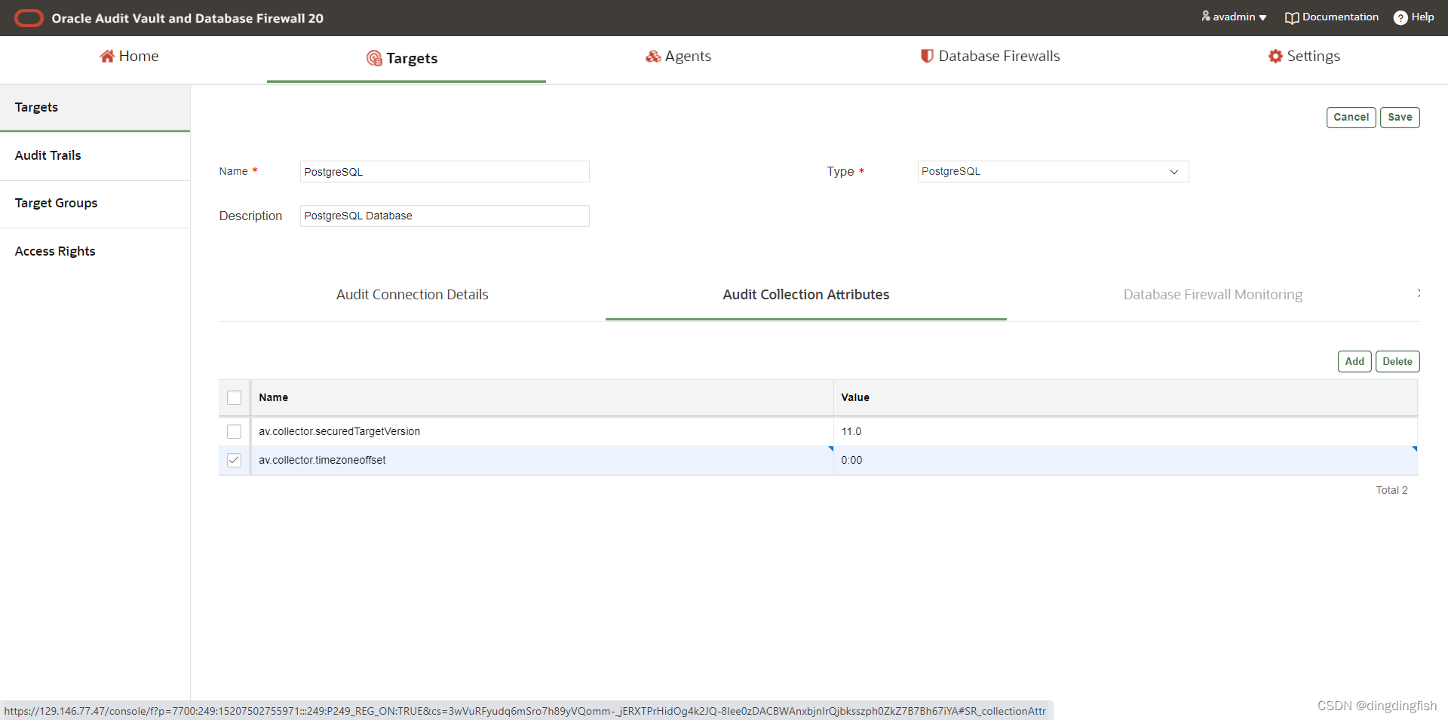Click the Delete attribute button
The width and height of the screenshot is (1448, 720).
pyautogui.click(x=1397, y=361)
